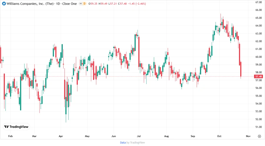
Task: Click the 63.00 price axis label
Action: 259,33
